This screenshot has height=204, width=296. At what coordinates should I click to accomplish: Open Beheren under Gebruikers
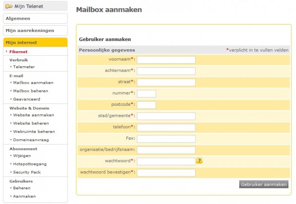pos(22,188)
